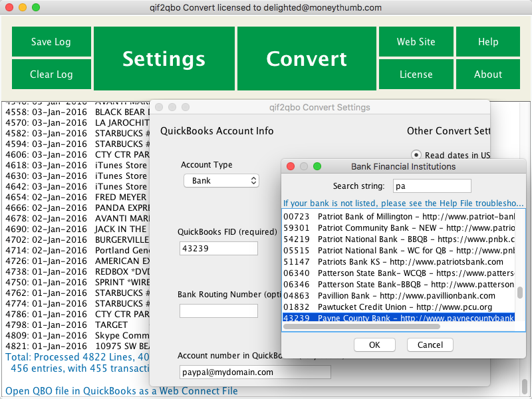This screenshot has width=532, height=399.
Task: Open QBO file in QuickBooks link
Action: (122, 391)
